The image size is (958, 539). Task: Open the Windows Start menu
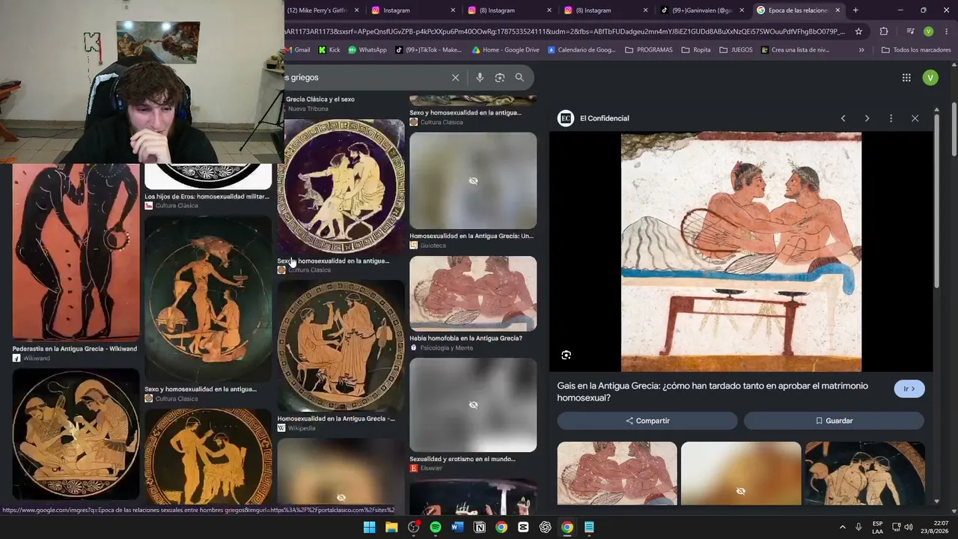369,527
